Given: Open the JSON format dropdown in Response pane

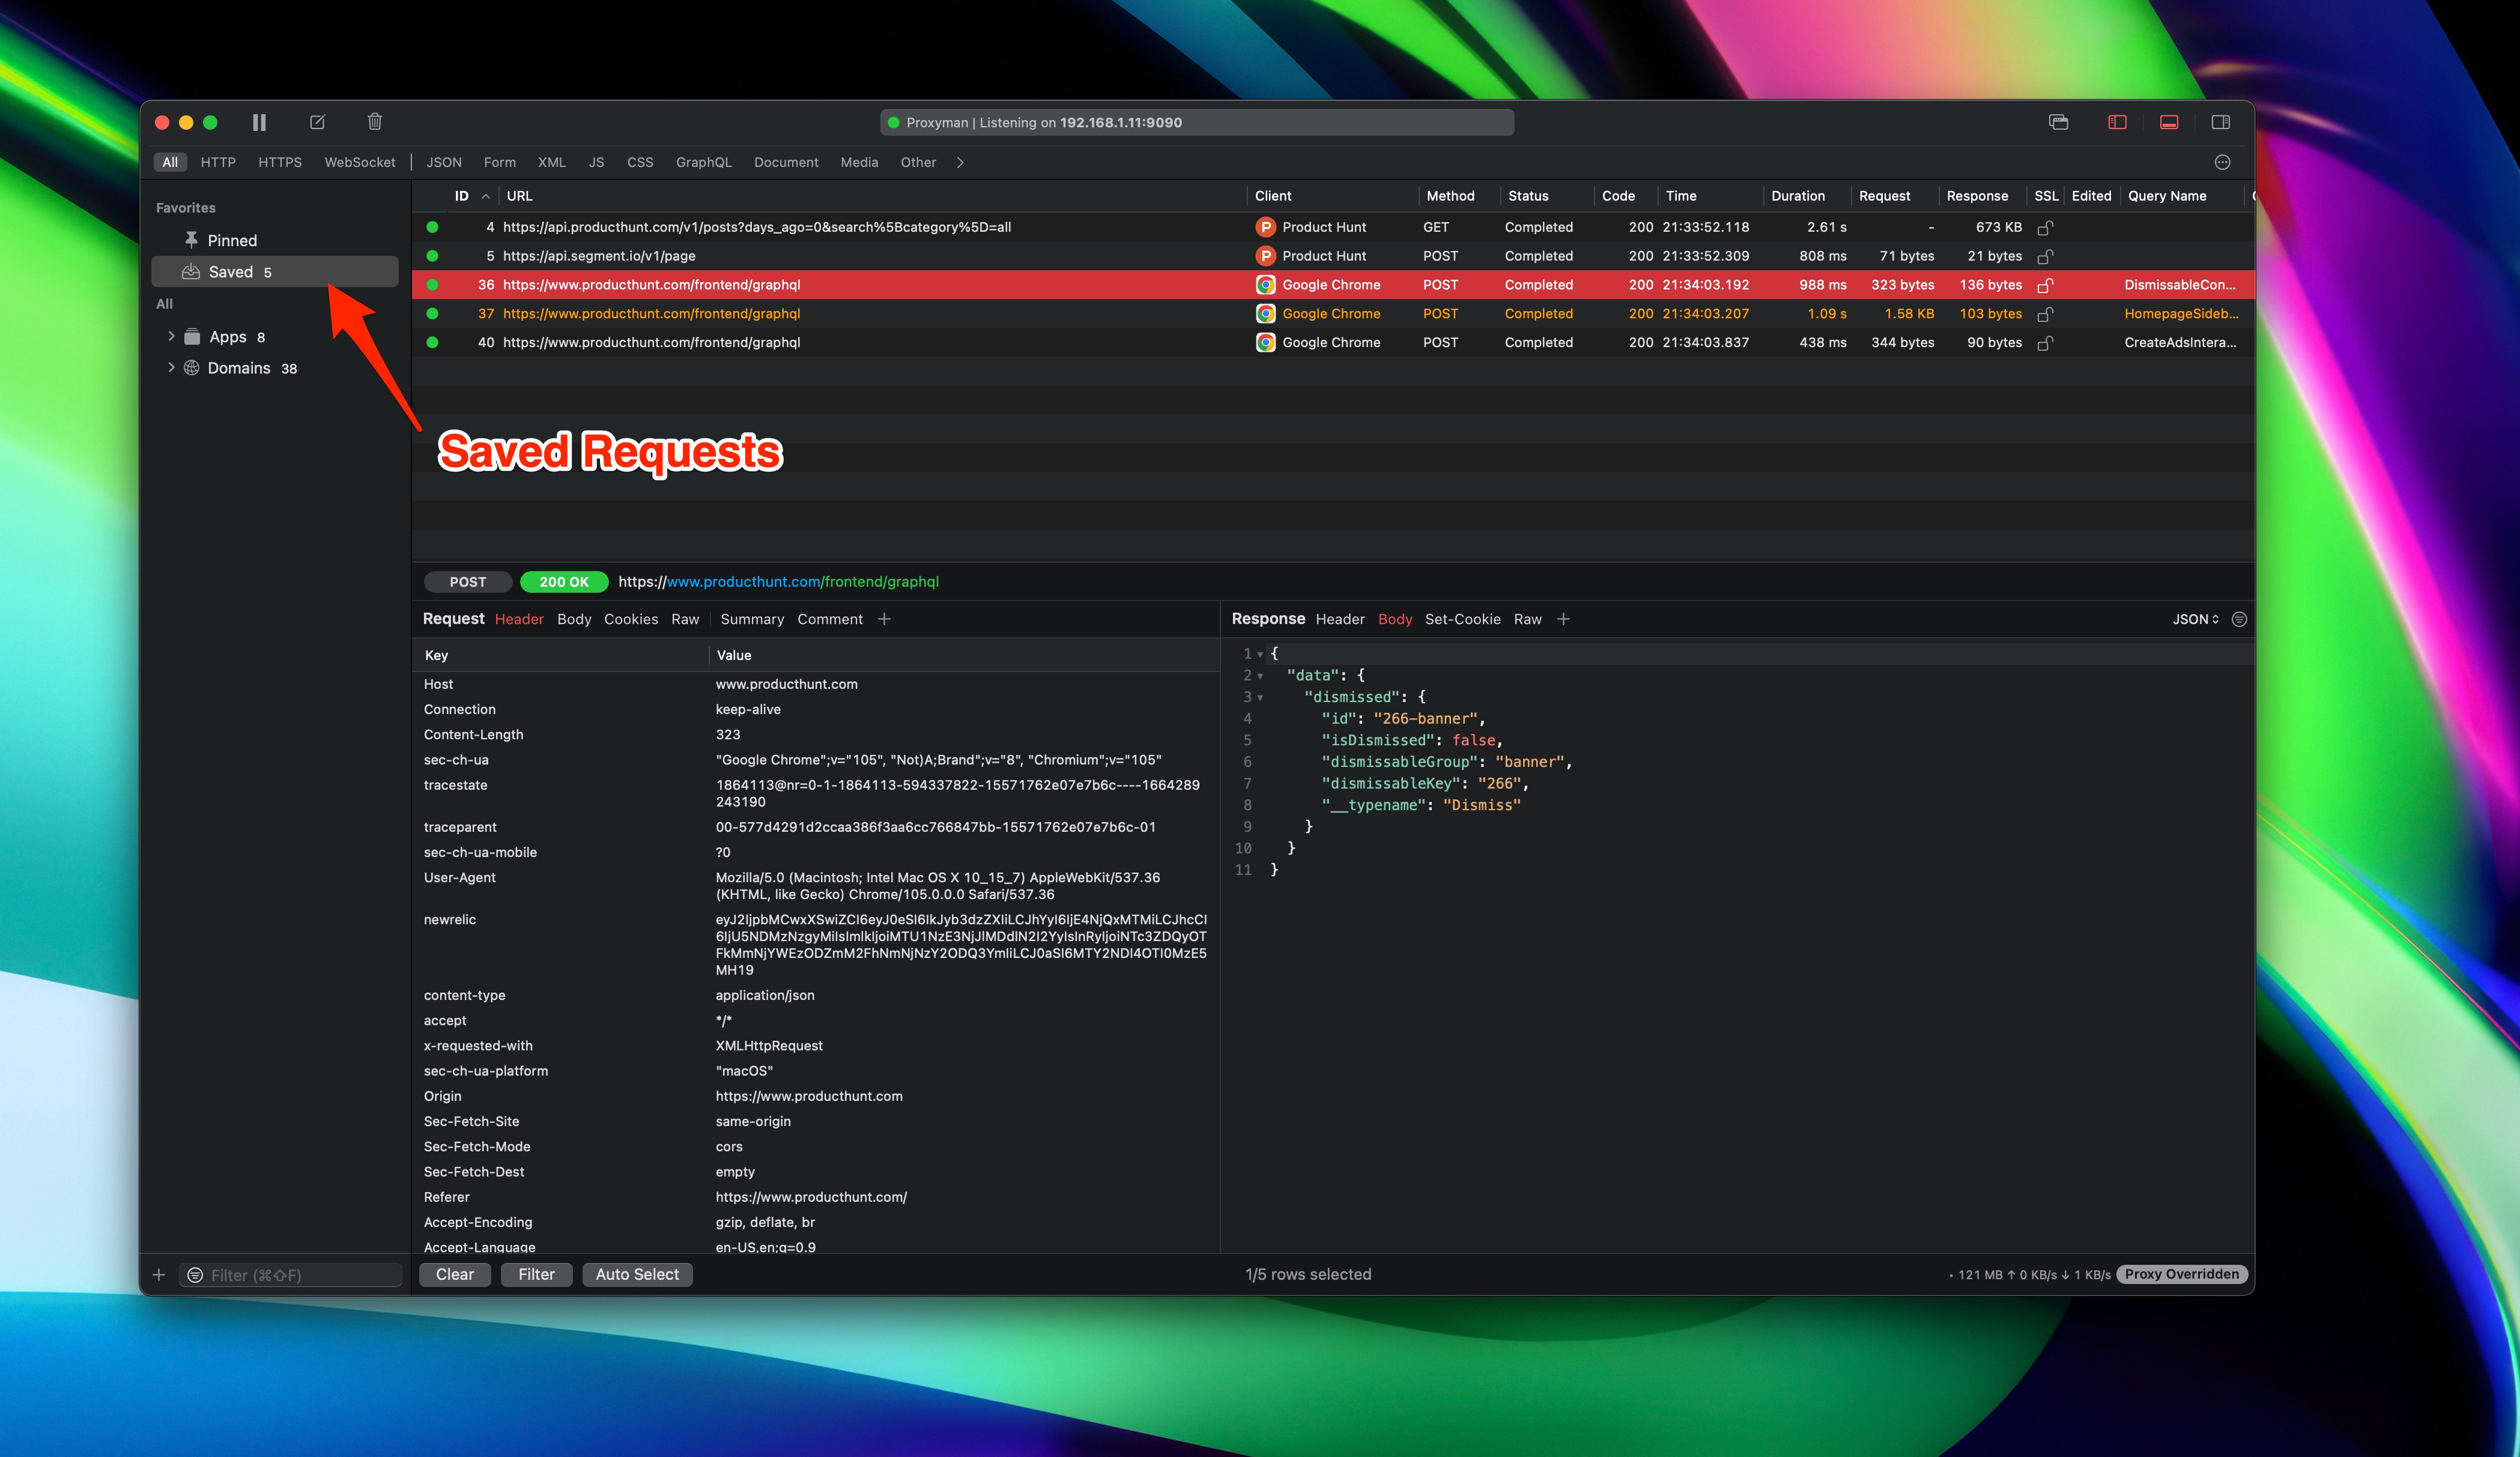Looking at the screenshot, I should (x=2195, y=619).
